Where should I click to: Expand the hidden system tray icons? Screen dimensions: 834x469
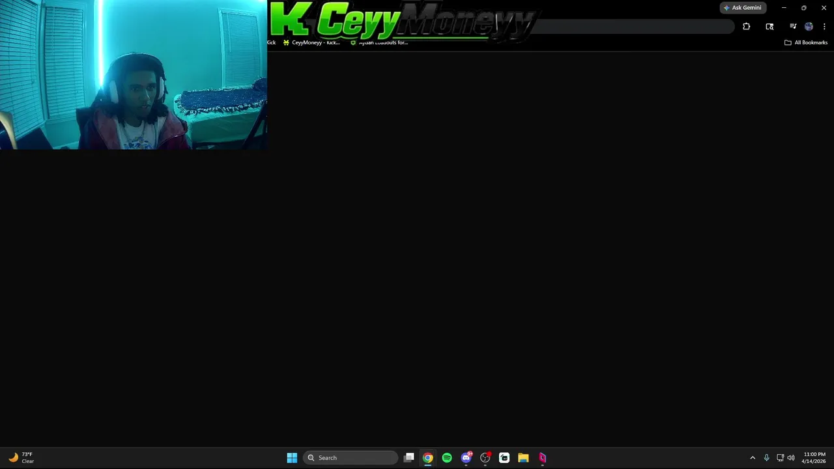click(753, 458)
